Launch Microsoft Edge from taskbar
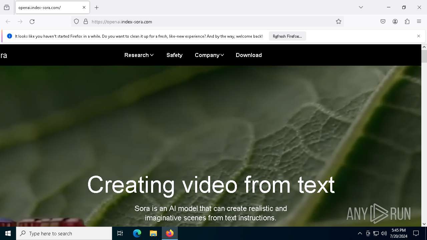This screenshot has width=427, height=240. (x=137, y=233)
